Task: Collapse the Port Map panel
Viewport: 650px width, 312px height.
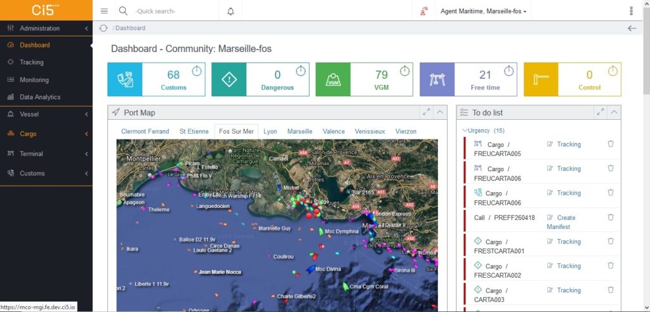Action: [440, 112]
